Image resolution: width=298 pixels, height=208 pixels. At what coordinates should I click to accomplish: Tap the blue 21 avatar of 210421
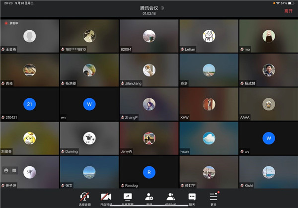(x=30, y=104)
